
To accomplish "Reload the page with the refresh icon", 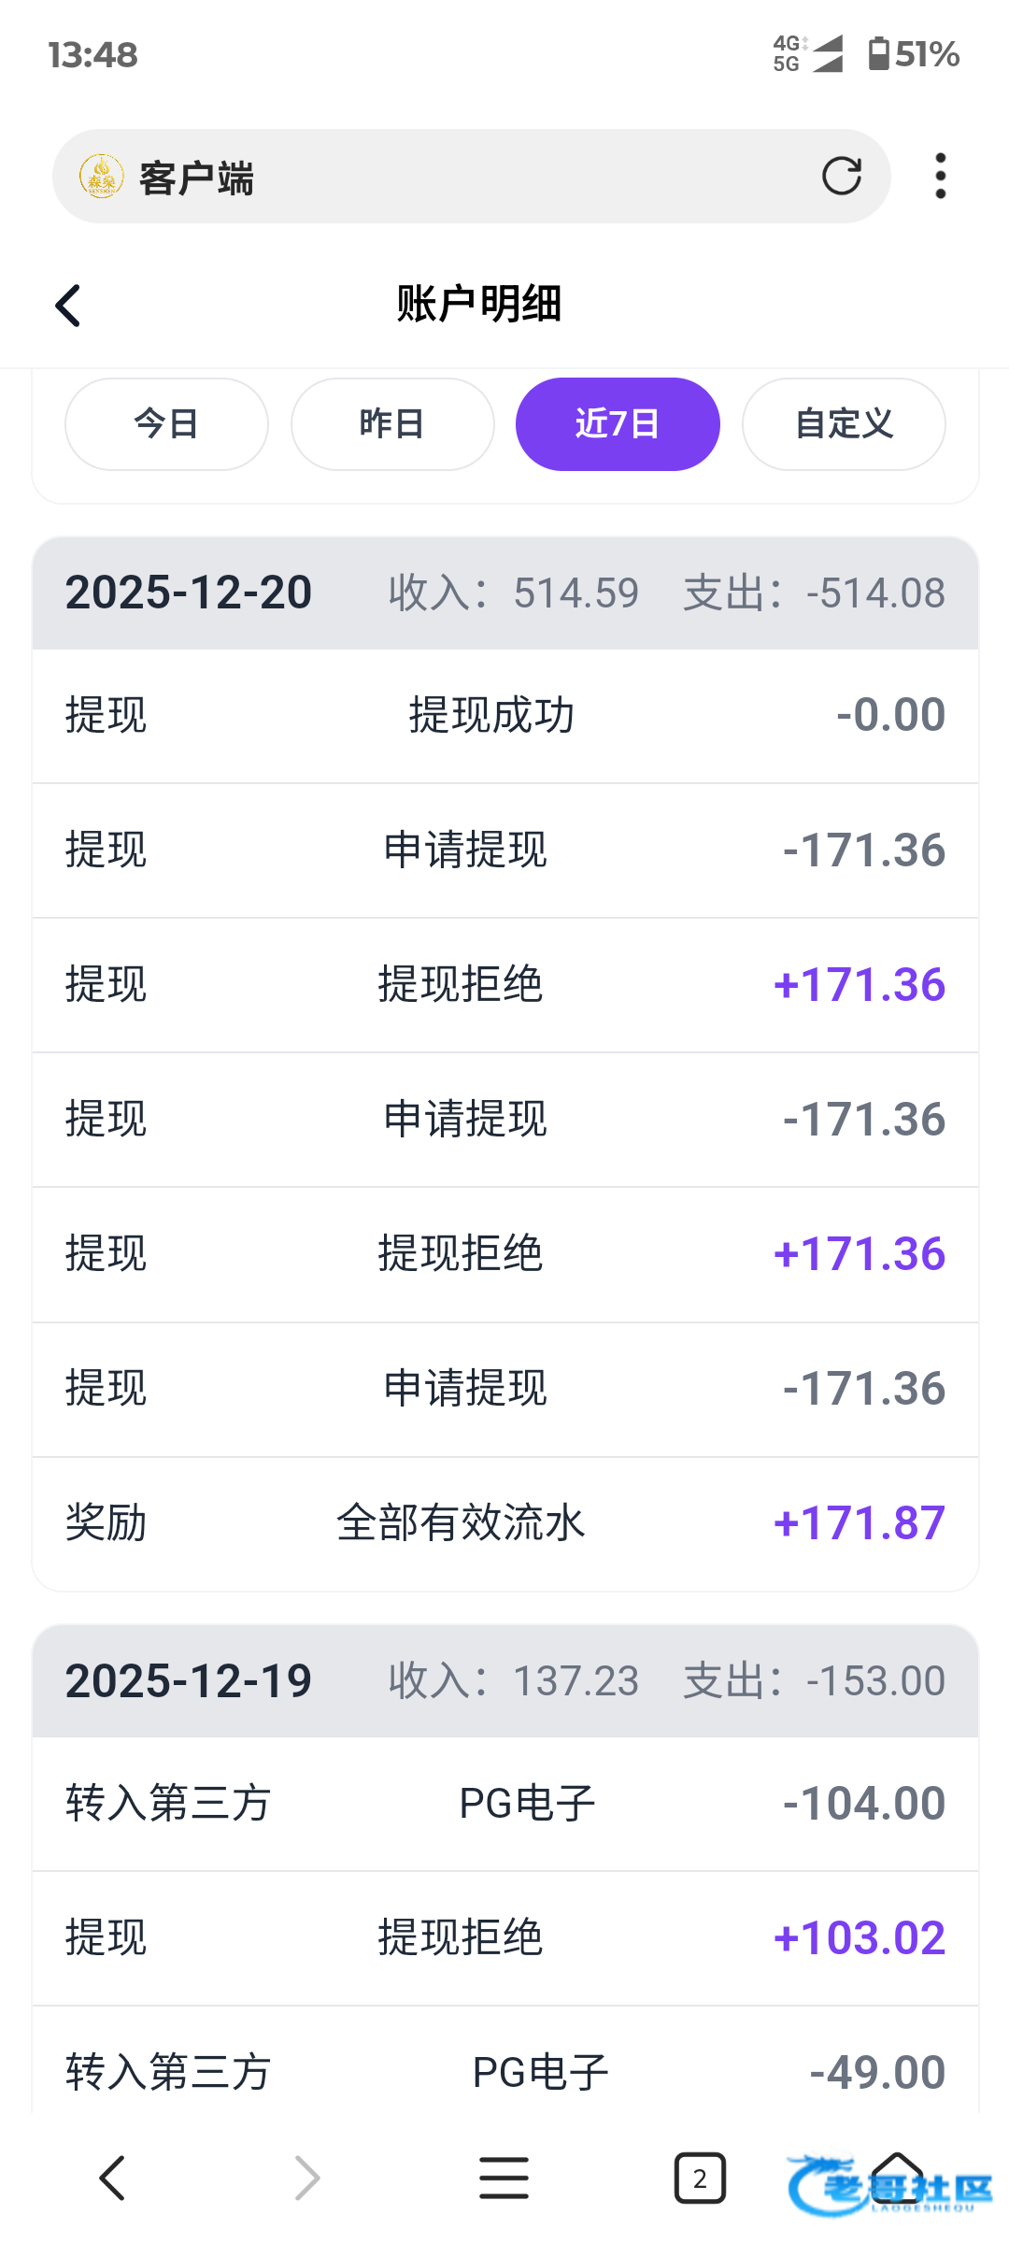I will [x=841, y=176].
